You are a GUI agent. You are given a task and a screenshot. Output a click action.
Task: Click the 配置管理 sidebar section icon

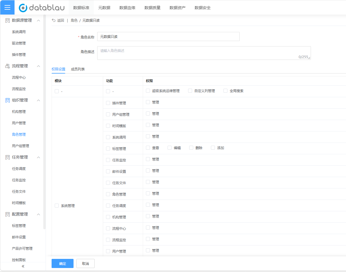(x=7, y=214)
